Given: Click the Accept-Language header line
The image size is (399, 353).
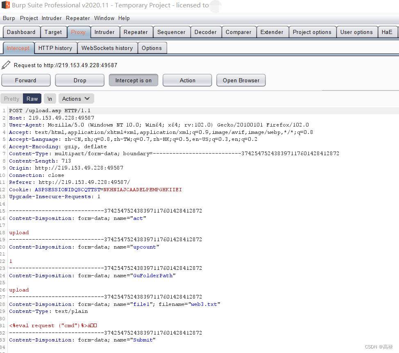Looking at the screenshot, I should pyautogui.click(x=133, y=139).
